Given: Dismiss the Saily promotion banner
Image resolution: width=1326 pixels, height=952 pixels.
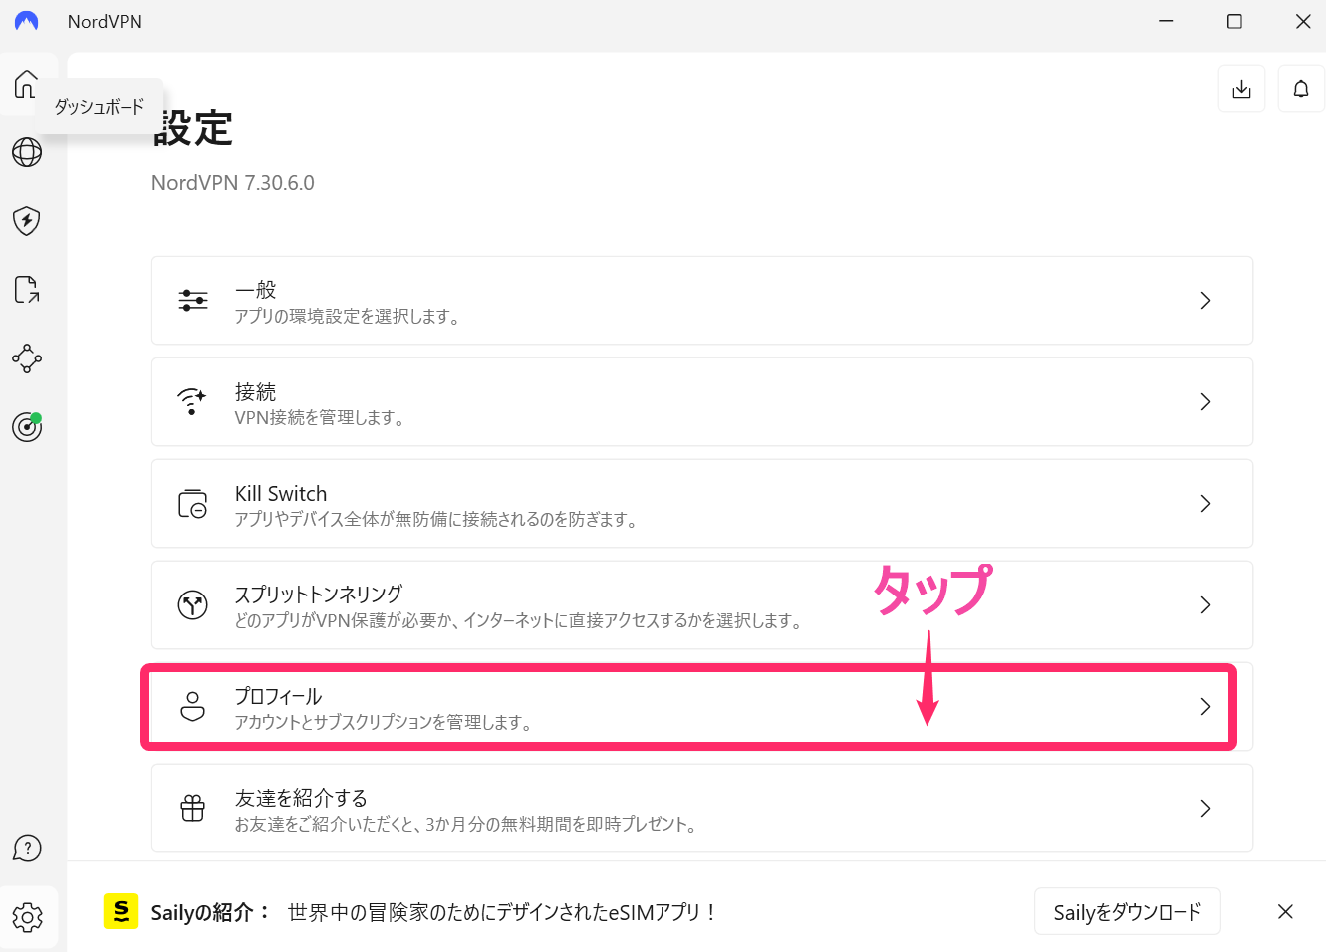Looking at the screenshot, I should 1285,911.
